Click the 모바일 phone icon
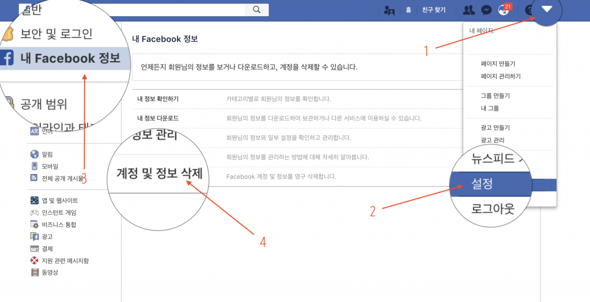The width and height of the screenshot is (590, 302). coord(35,166)
